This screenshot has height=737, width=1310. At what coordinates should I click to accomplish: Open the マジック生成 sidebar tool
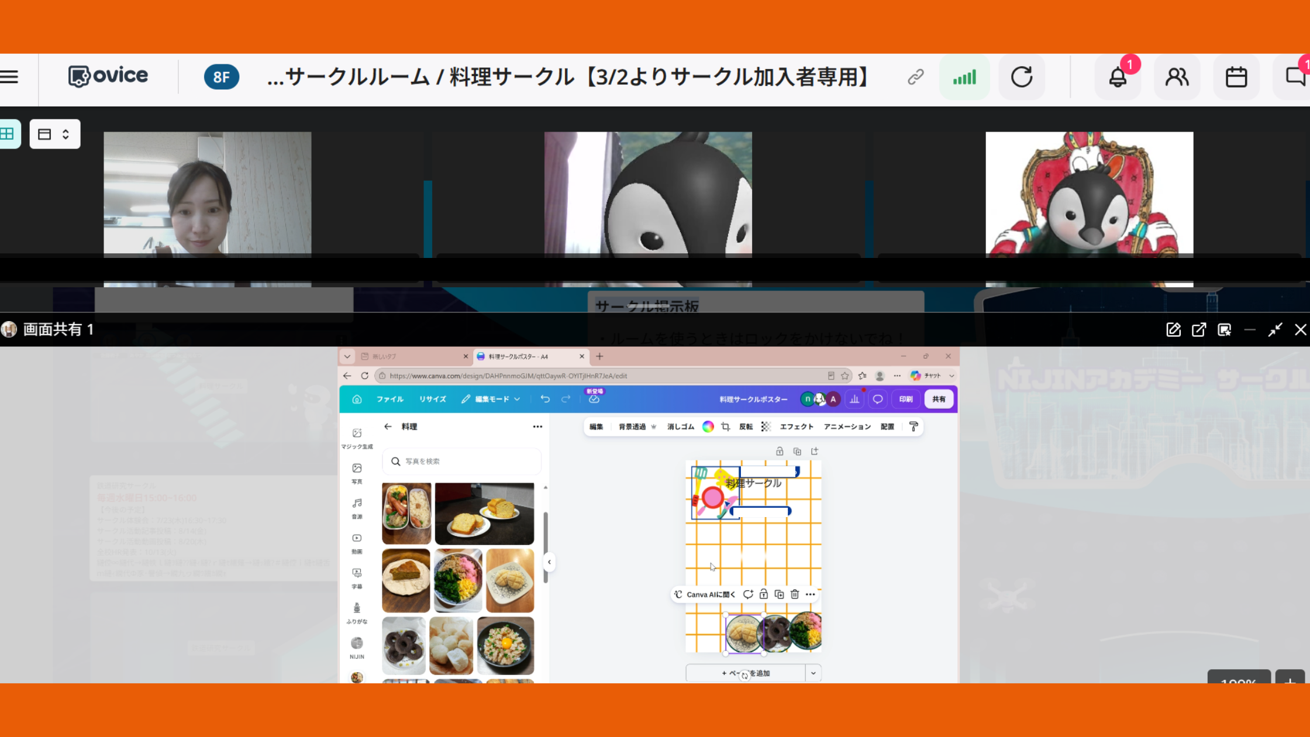point(357,438)
